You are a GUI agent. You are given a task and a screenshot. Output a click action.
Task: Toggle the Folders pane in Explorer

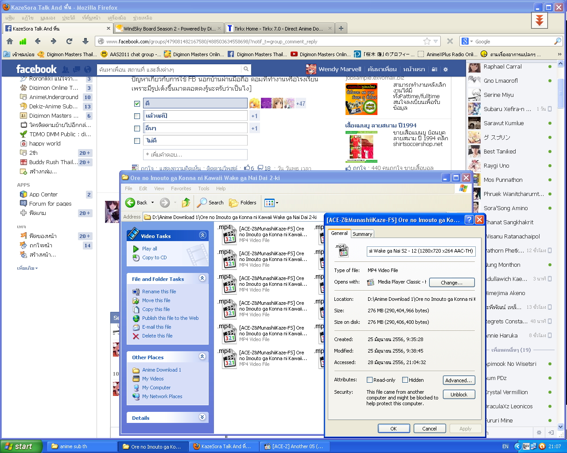pyautogui.click(x=243, y=203)
